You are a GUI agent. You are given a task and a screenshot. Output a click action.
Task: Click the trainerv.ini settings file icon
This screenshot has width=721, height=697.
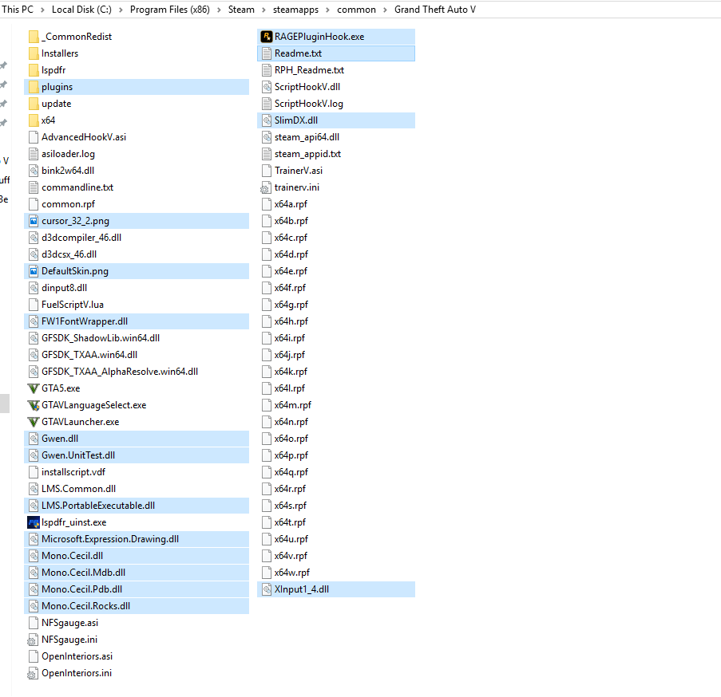click(266, 187)
